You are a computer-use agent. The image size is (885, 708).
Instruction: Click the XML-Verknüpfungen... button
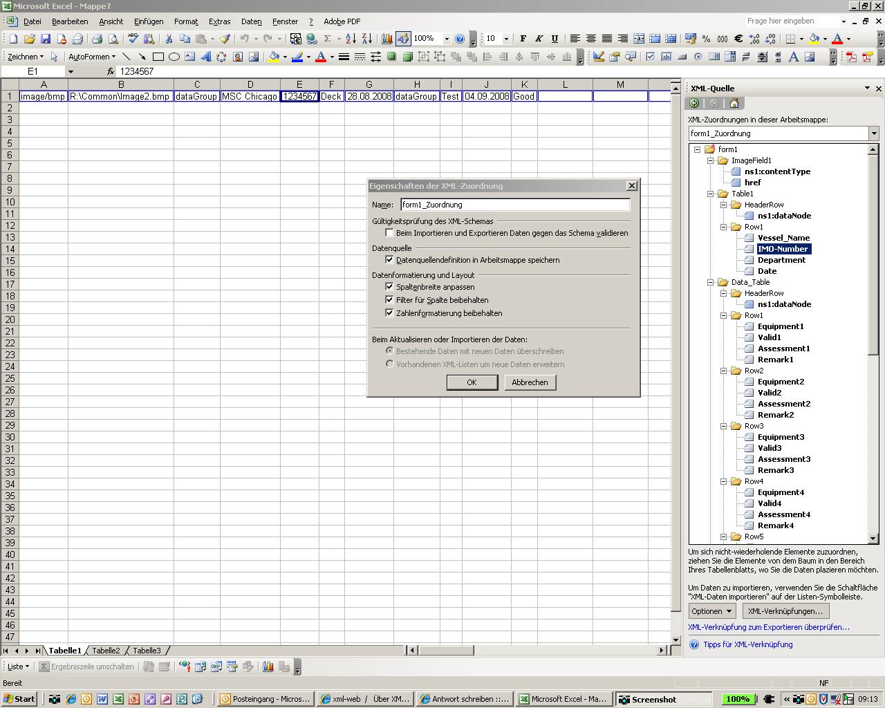[x=785, y=611]
